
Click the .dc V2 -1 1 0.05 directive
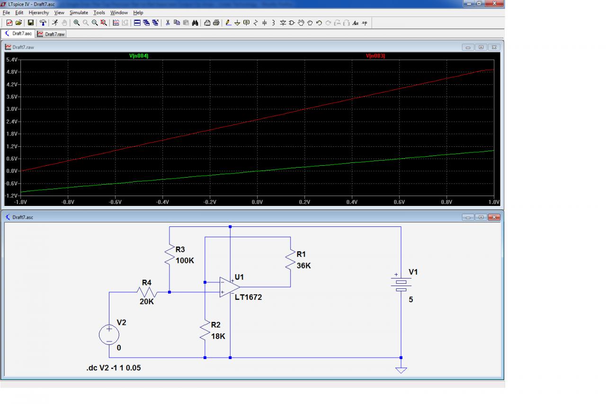[114, 368]
